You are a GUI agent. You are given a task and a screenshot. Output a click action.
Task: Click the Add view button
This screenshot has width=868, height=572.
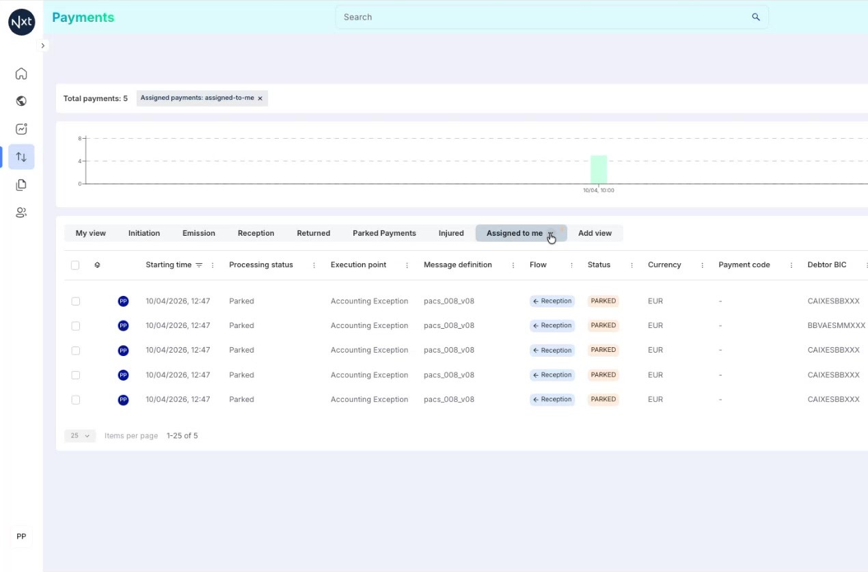pos(595,233)
